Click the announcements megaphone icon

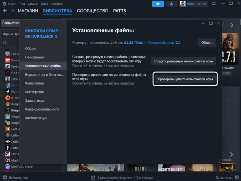coord(158,4)
